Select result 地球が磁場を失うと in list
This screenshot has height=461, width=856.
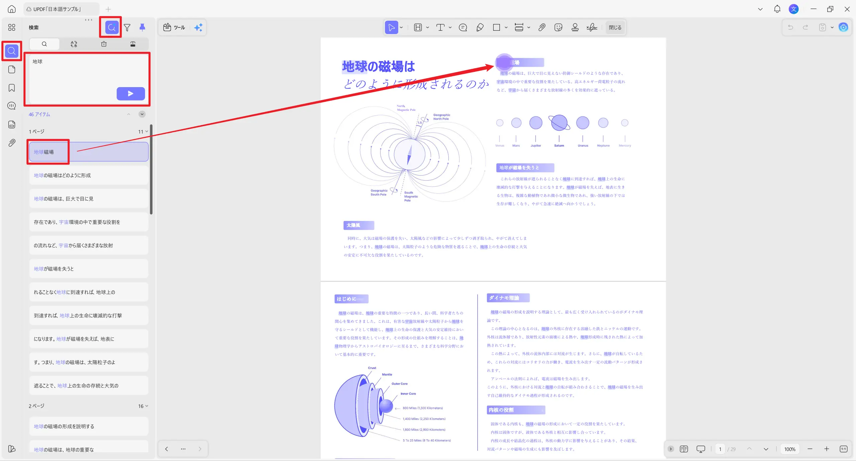[x=89, y=269]
